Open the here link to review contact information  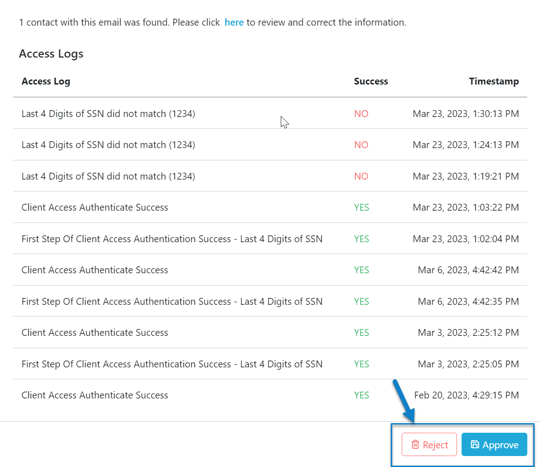[x=234, y=22]
